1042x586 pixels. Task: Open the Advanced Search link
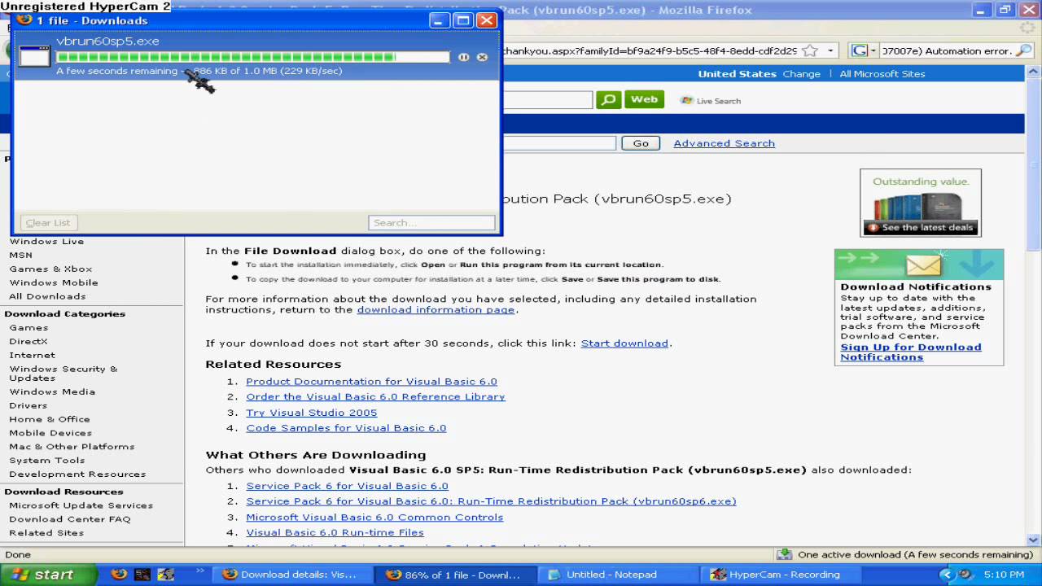[724, 143]
